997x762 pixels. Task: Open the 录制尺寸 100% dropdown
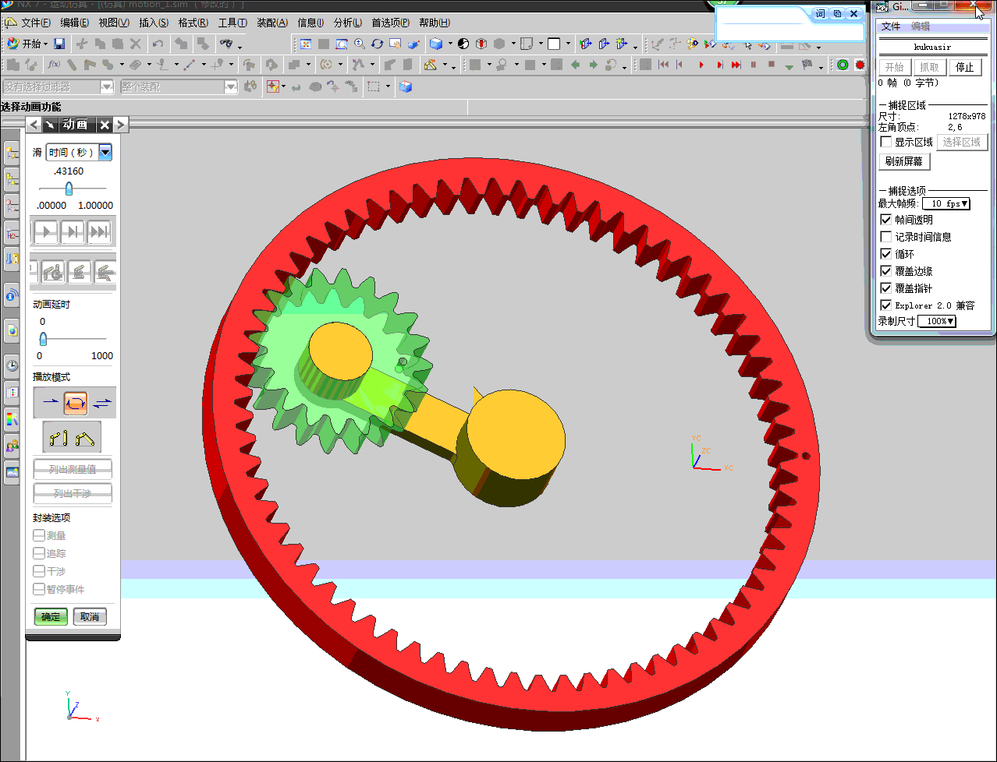click(x=937, y=321)
